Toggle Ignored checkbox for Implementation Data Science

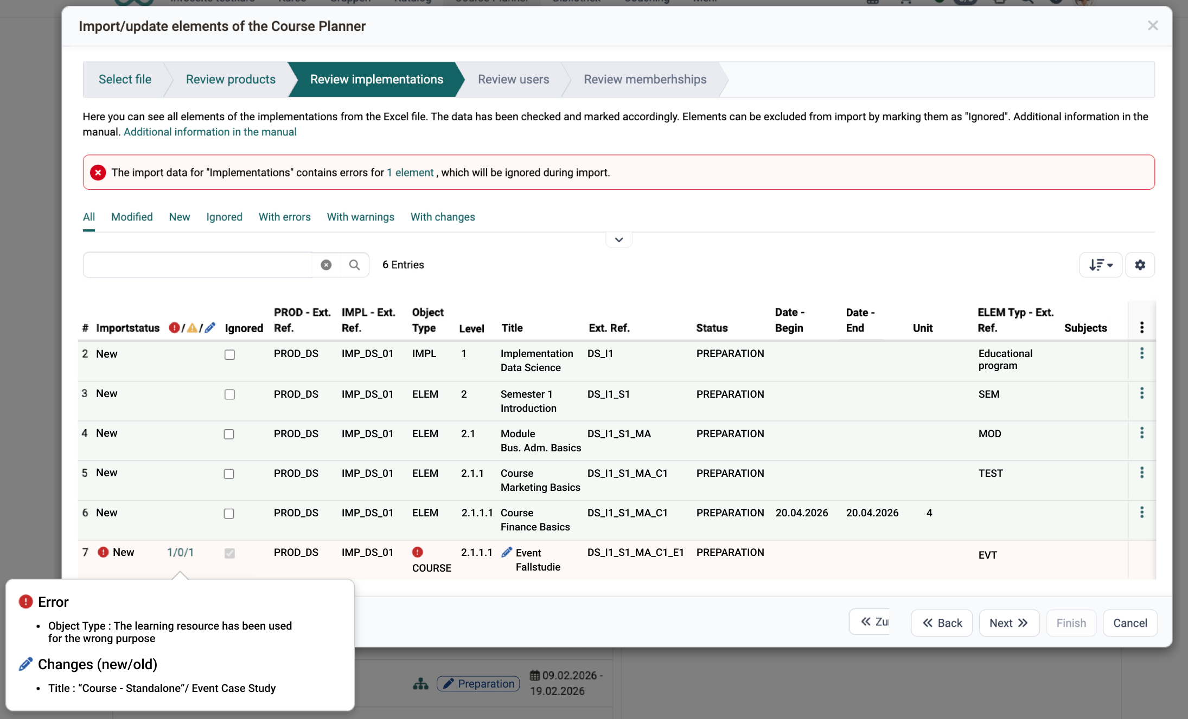point(229,354)
